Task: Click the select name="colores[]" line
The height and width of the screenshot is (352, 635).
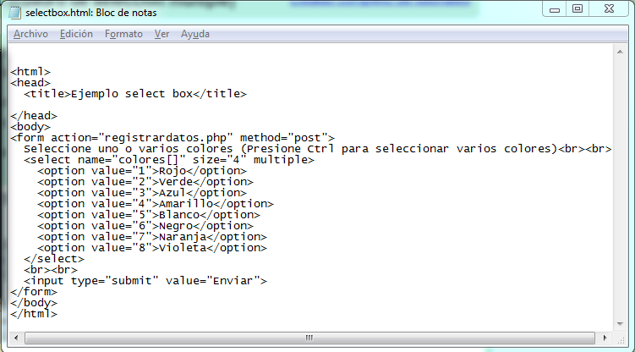Action: tap(169, 160)
